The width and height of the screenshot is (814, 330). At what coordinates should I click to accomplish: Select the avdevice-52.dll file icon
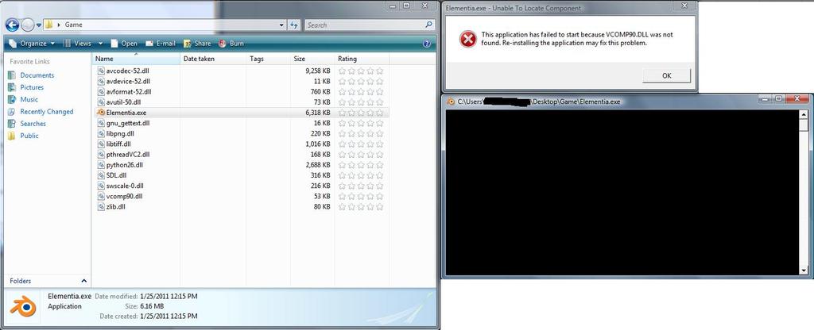pos(101,81)
